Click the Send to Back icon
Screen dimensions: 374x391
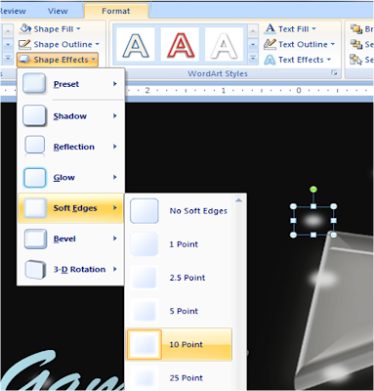[x=356, y=44]
